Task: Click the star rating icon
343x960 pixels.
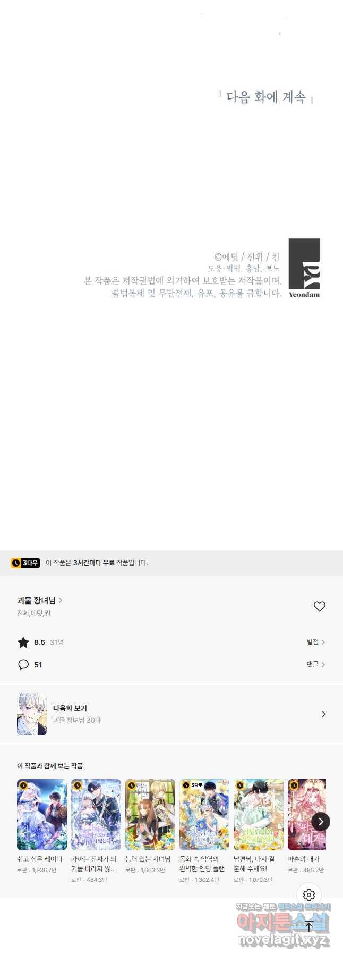Action: 23,642
